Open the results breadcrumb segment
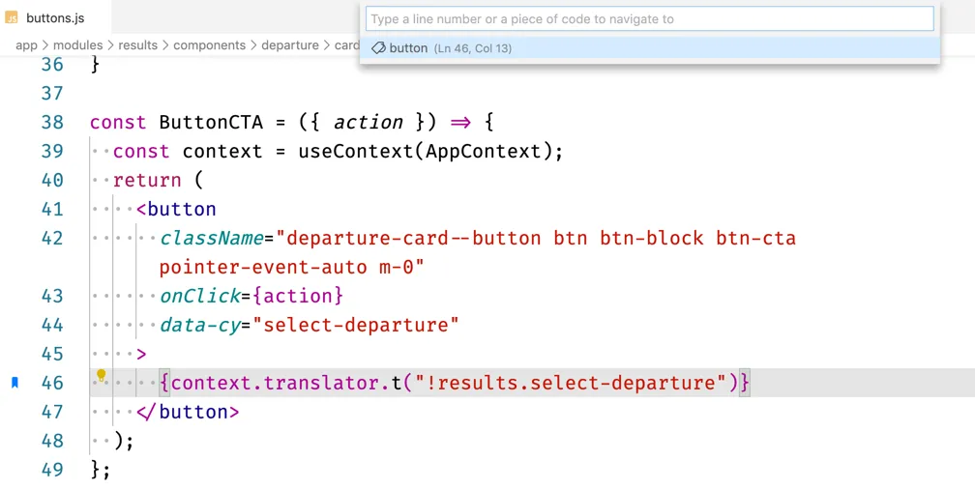Viewport: 975px width, 490px height. [137, 45]
